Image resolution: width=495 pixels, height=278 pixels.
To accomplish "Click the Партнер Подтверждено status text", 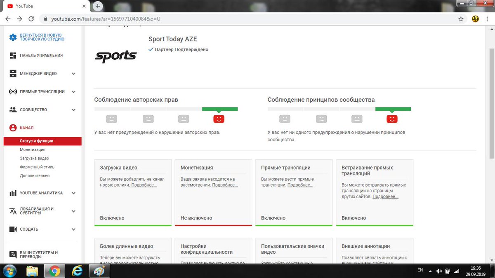I will [x=181, y=49].
